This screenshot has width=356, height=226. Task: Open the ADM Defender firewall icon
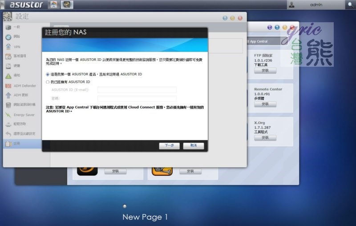8,86
